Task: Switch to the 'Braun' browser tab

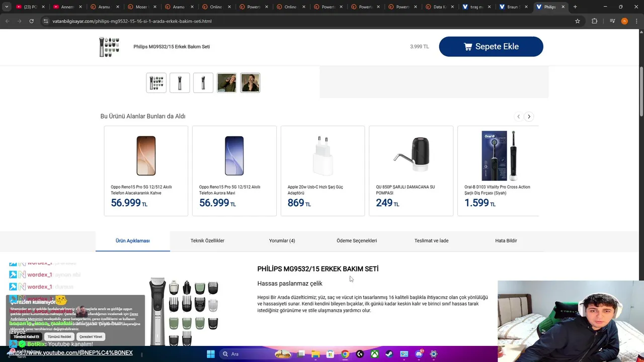Action: (x=514, y=7)
